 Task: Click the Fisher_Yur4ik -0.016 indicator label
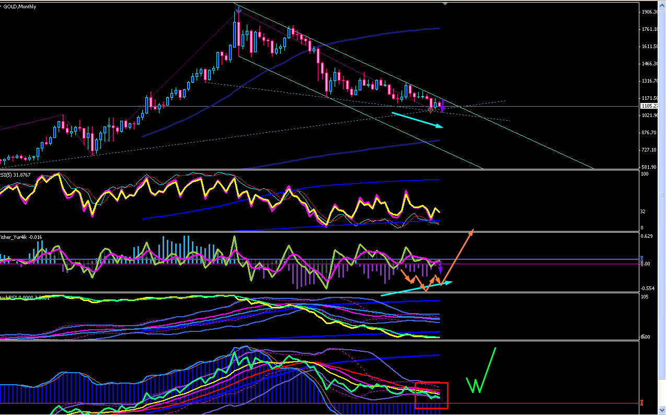(21, 237)
